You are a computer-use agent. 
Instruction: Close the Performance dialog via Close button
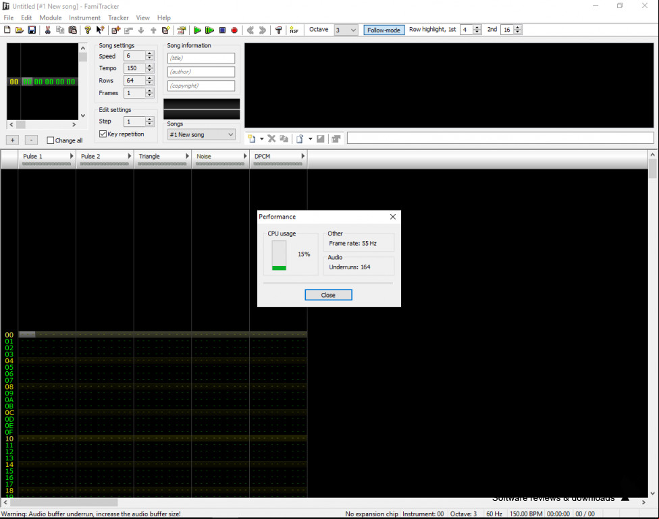[328, 295]
